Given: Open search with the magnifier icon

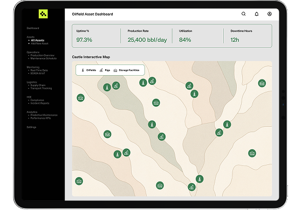Looking at the screenshot, I should tap(243, 14).
